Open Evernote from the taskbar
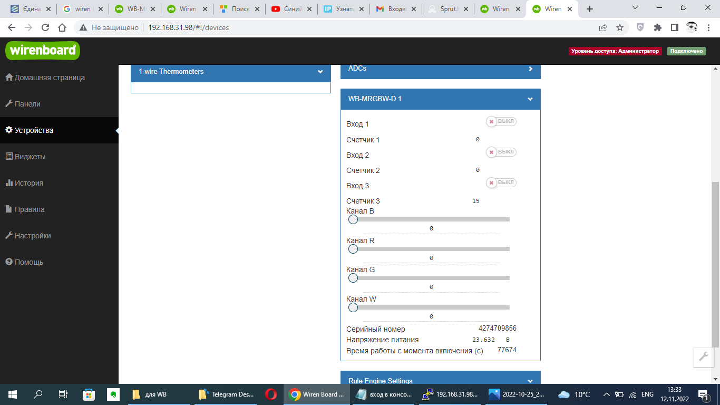This screenshot has width=720, height=405. 113,394
